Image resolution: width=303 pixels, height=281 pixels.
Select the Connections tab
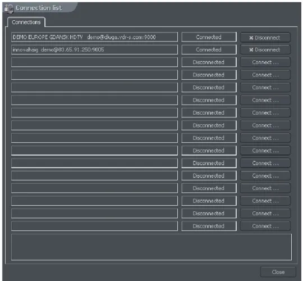coord(26,22)
